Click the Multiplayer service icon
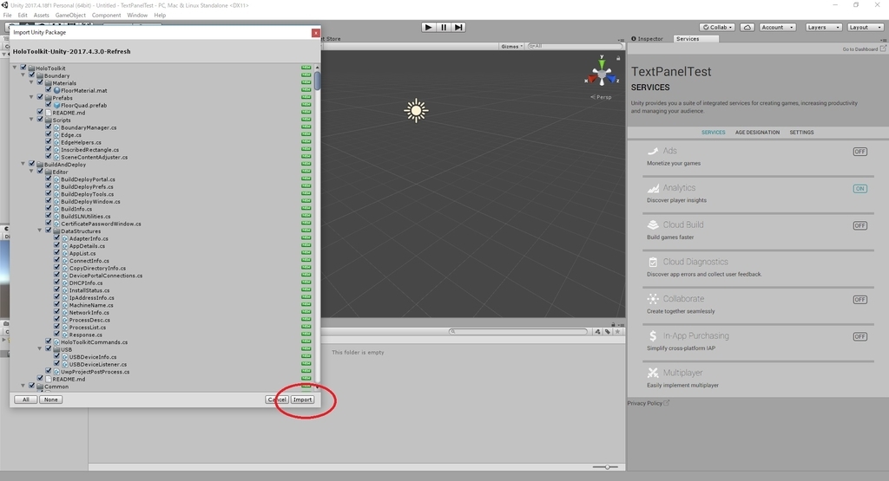The image size is (889, 481). click(x=653, y=373)
